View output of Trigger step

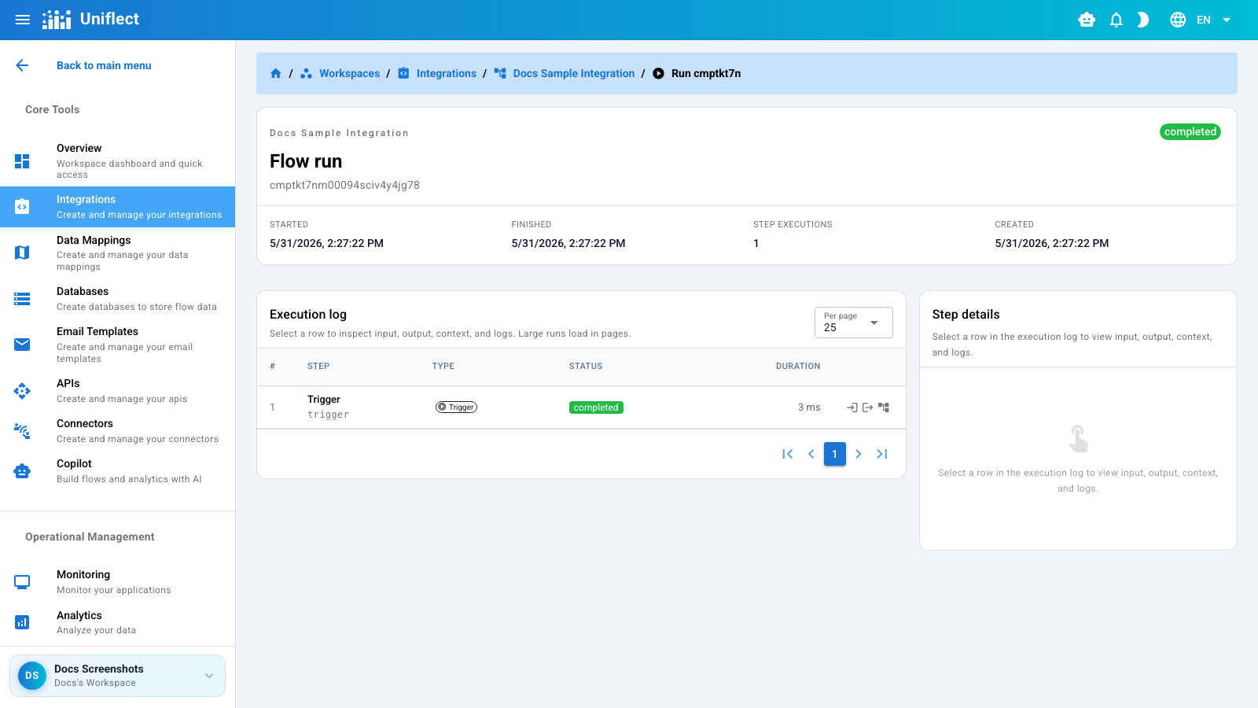pos(868,407)
